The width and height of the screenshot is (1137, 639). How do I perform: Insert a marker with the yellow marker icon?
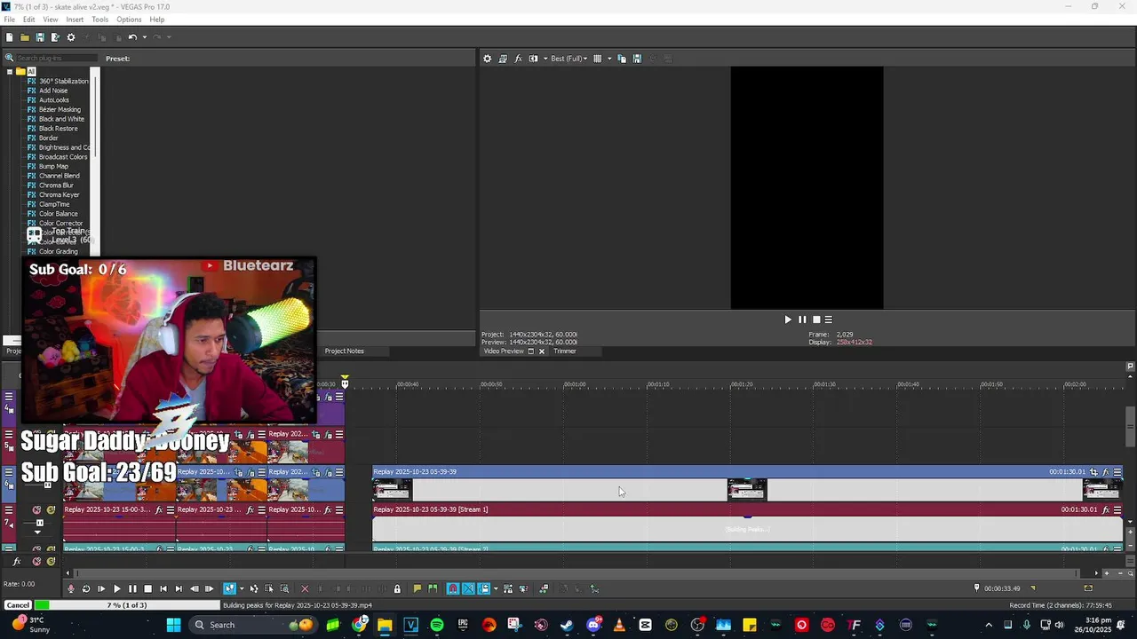417,588
